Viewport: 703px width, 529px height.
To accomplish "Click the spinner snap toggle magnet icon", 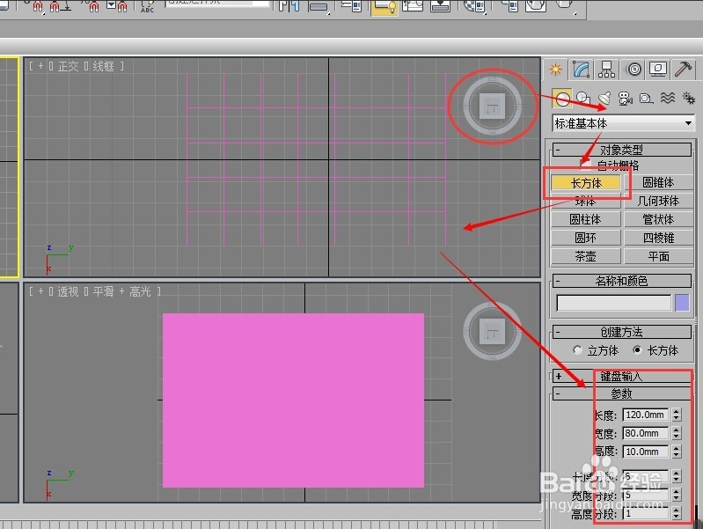I will click(118, 6).
